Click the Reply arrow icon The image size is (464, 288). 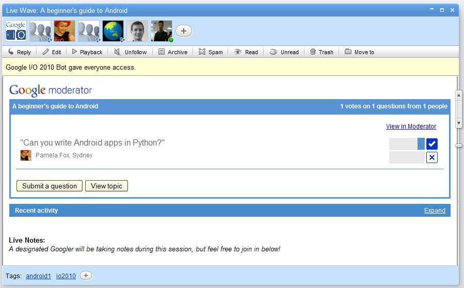coord(11,52)
